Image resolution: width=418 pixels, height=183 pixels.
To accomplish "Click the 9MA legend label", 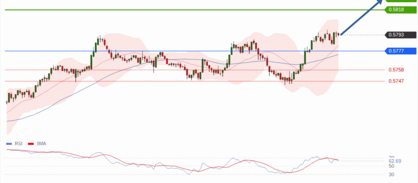I will [x=41, y=143].
